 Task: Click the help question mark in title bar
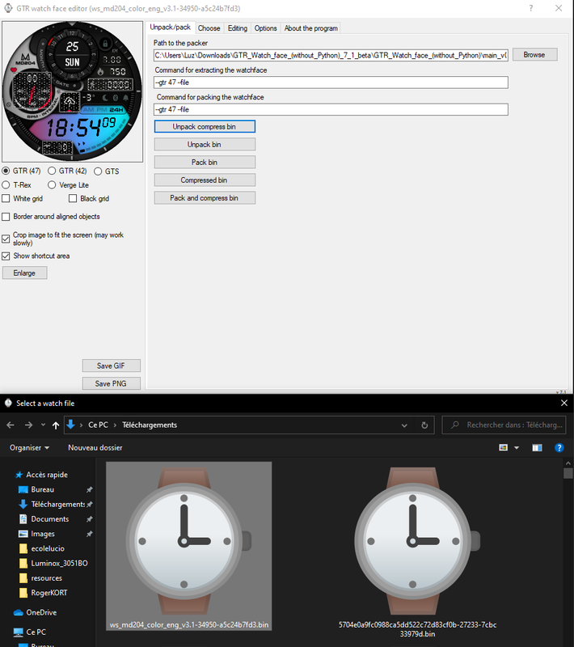coord(530,8)
